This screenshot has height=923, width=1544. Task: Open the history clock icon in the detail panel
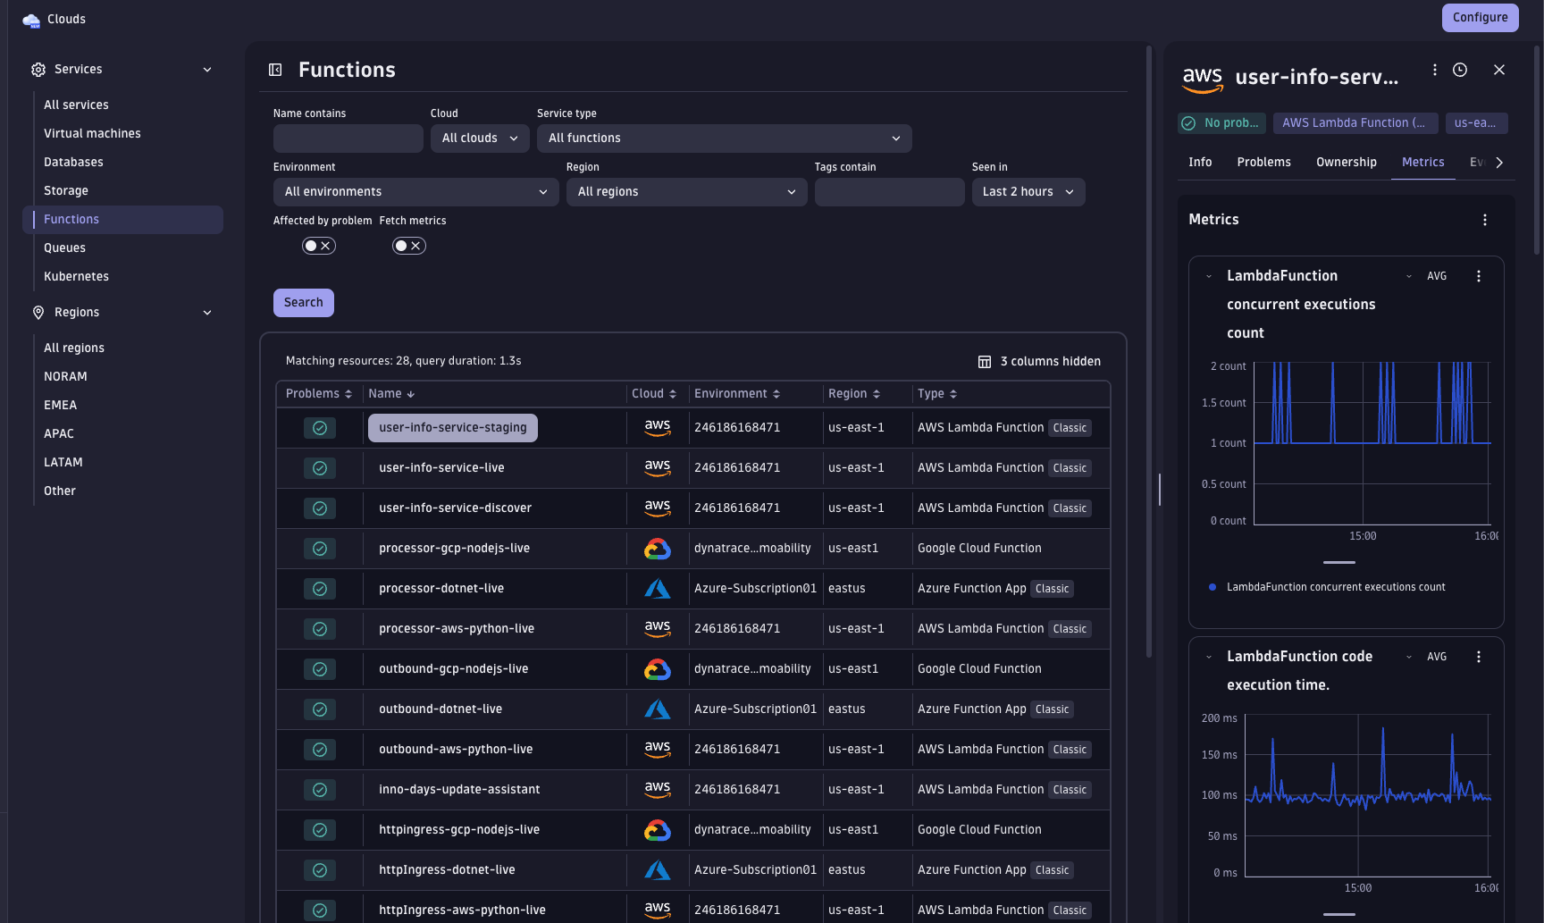[1461, 70]
